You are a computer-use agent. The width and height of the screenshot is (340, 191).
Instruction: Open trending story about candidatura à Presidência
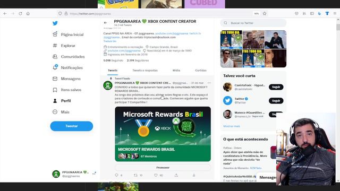point(245,158)
